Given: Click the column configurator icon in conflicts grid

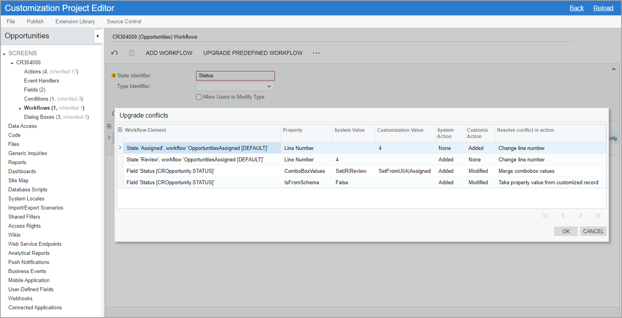Looking at the screenshot, I should [120, 130].
